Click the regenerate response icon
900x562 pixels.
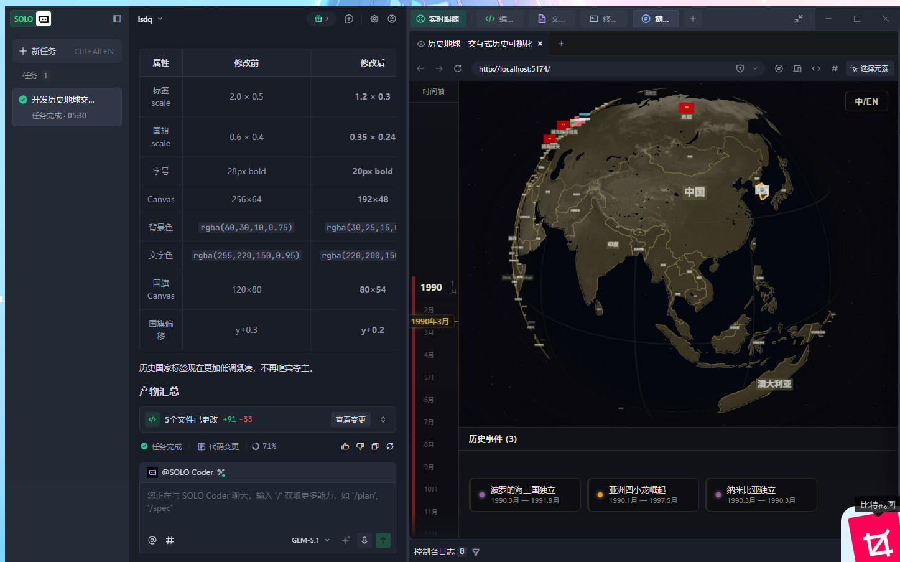(390, 446)
